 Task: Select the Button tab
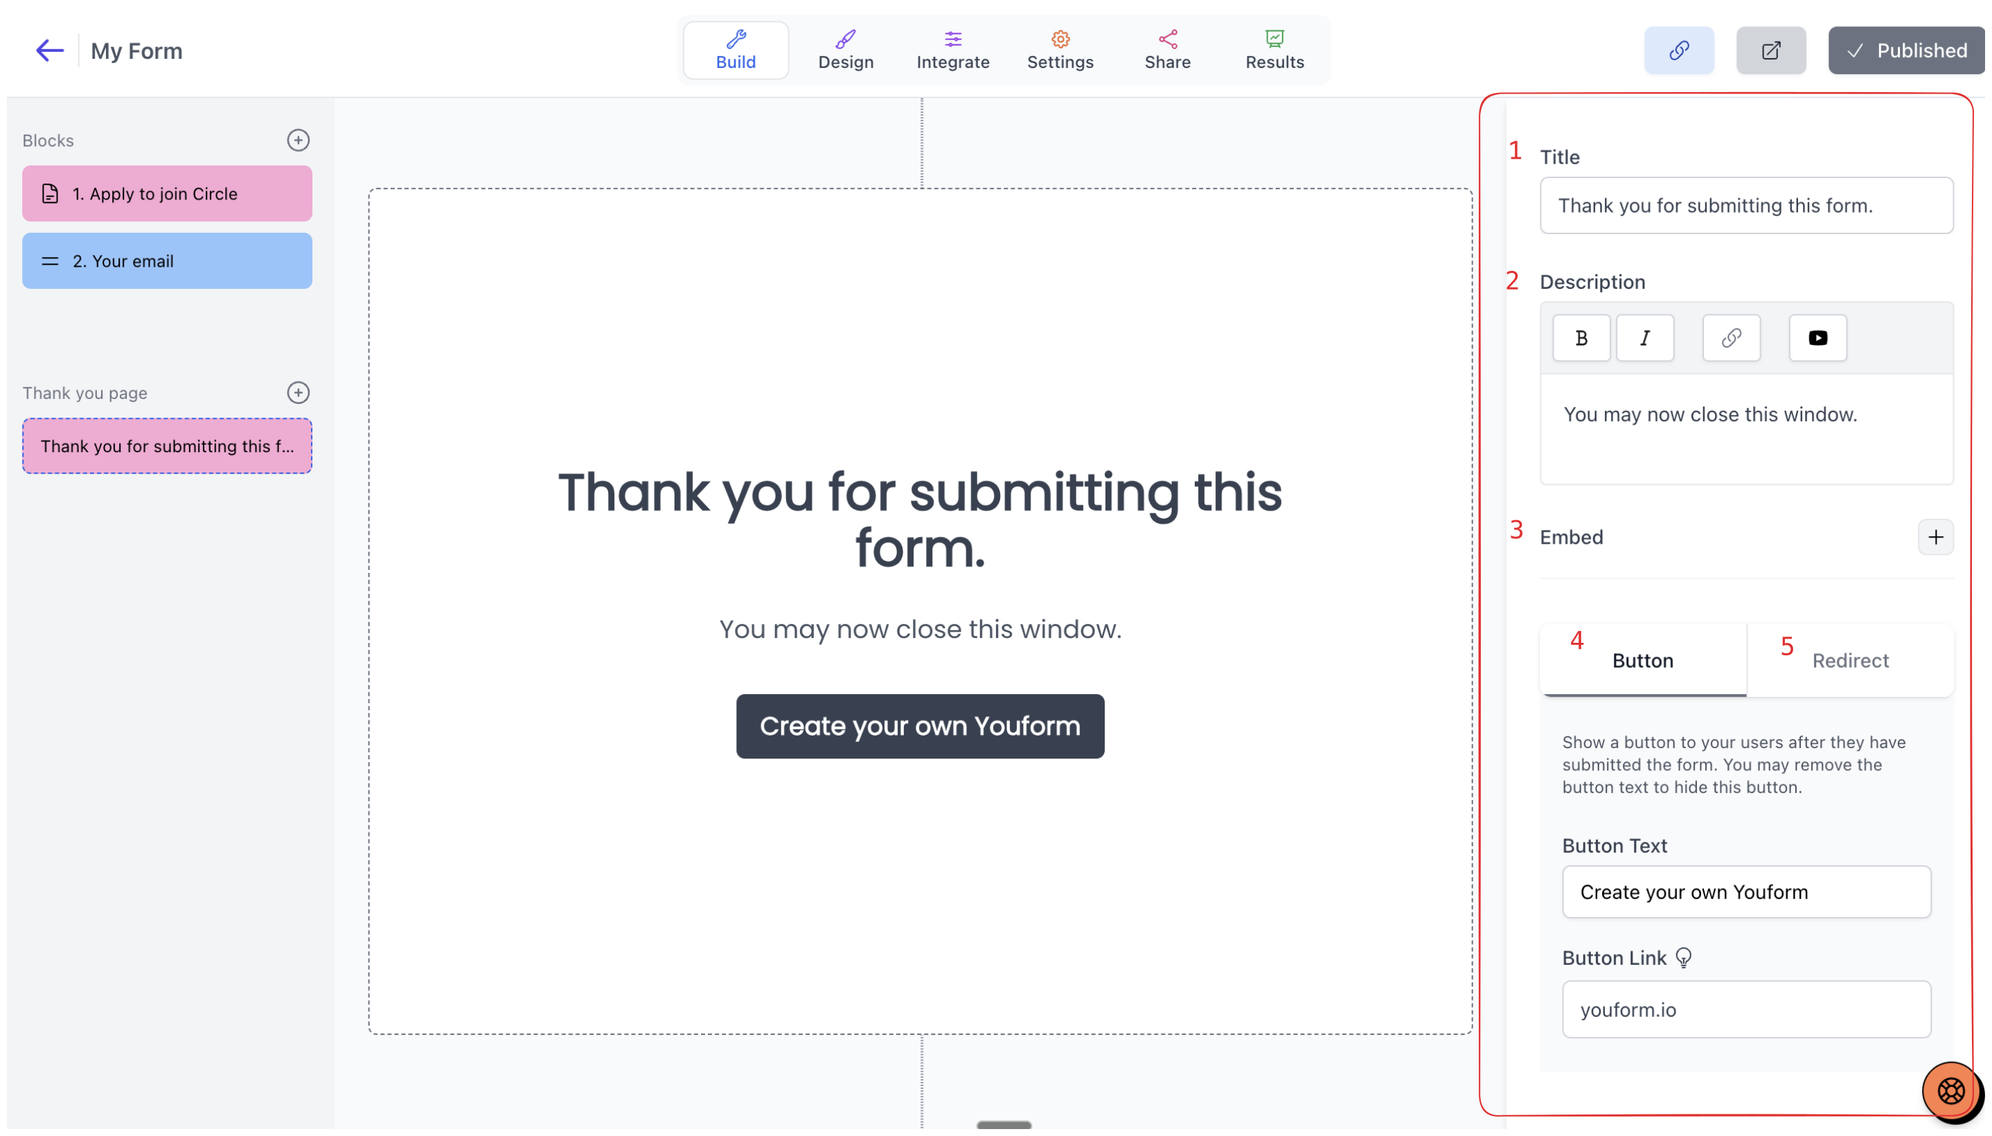[1643, 660]
